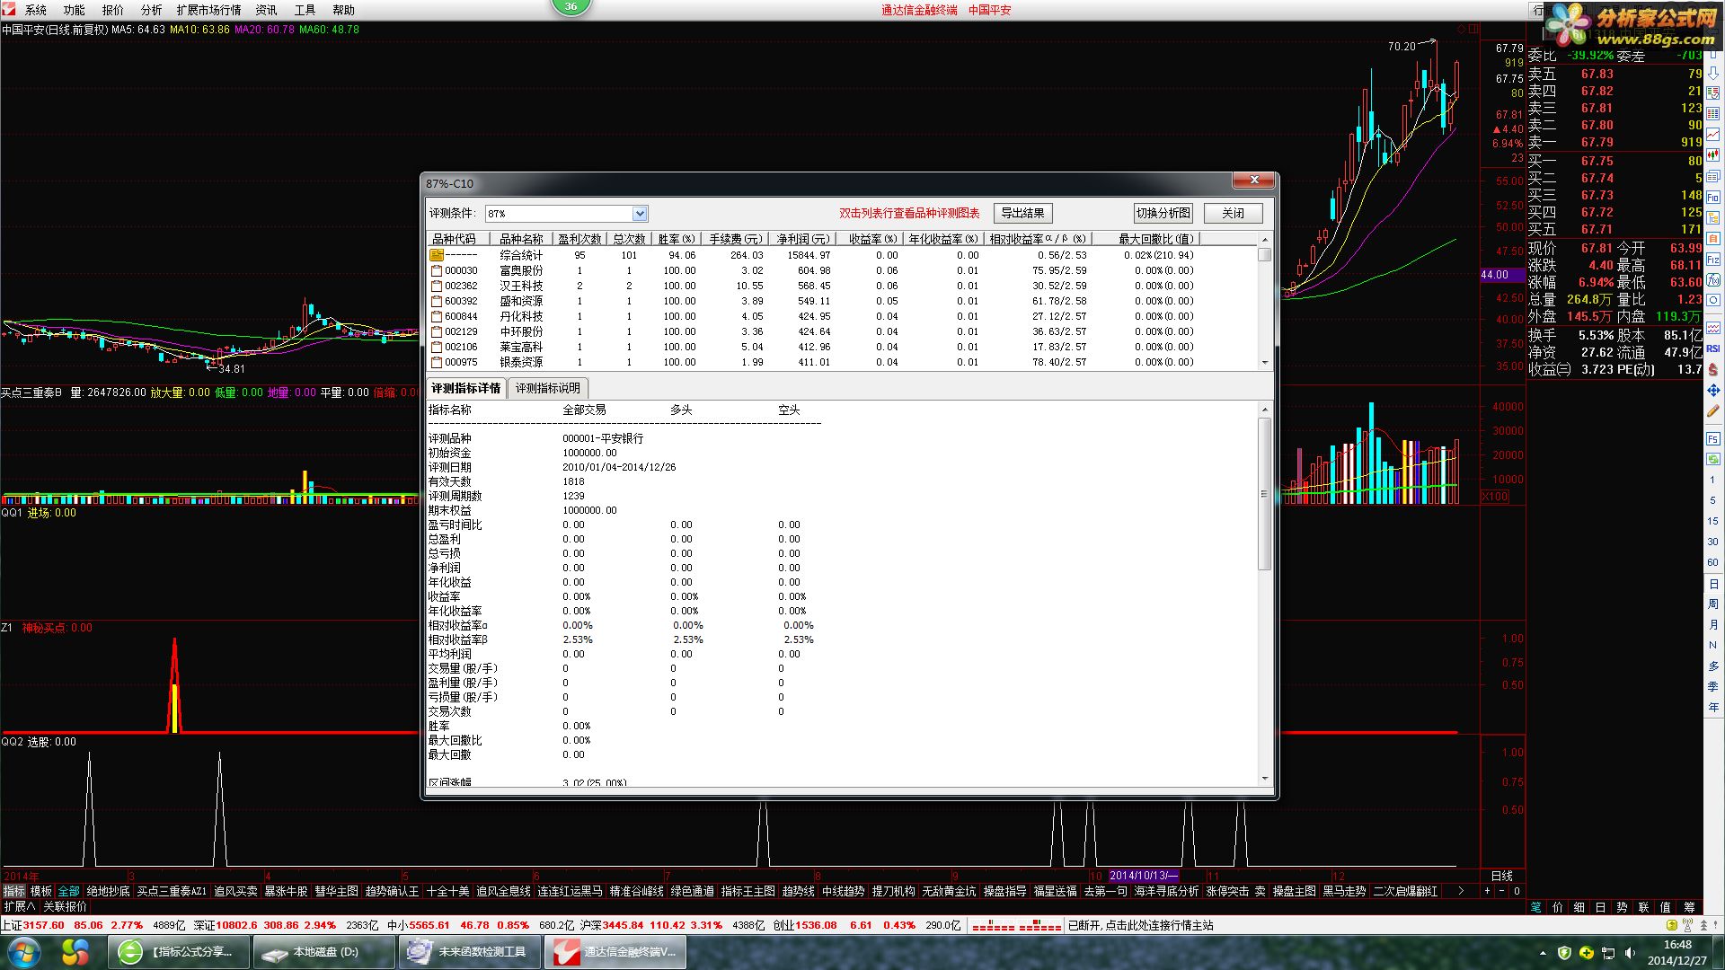Click the blue move cross icon
1725x970 pixels.
point(1713,391)
